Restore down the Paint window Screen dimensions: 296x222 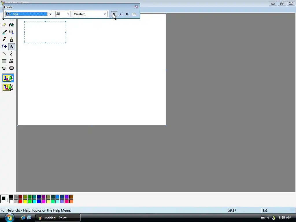click(282, 3)
